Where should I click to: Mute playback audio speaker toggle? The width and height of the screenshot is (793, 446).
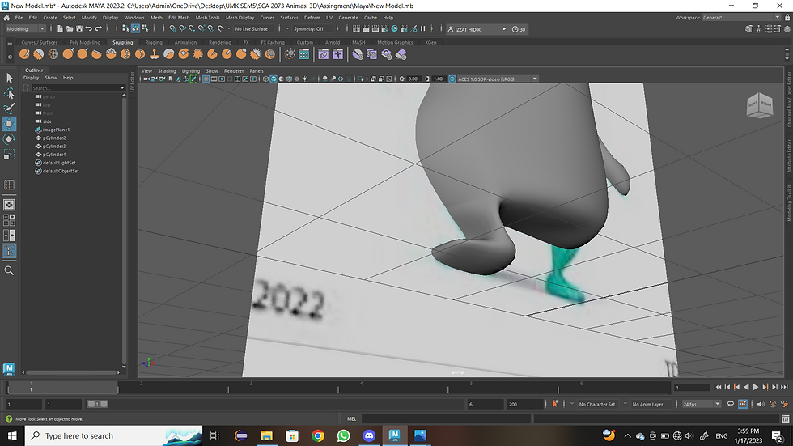(760, 404)
